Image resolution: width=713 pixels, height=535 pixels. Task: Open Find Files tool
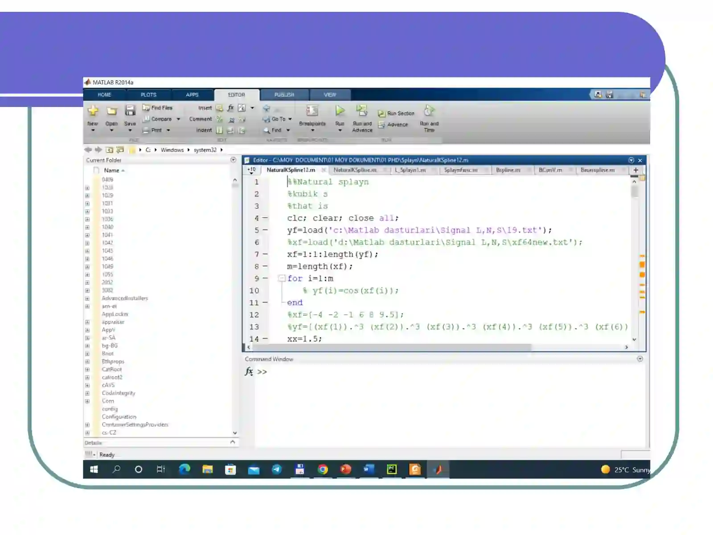tap(157, 108)
